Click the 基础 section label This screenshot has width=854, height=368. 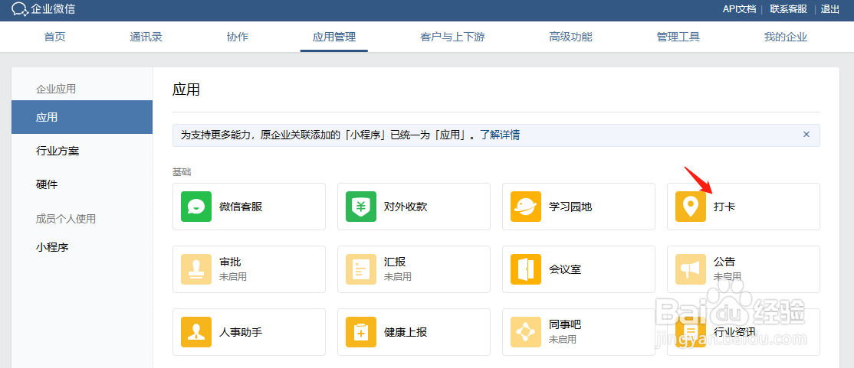click(x=182, y=172)
